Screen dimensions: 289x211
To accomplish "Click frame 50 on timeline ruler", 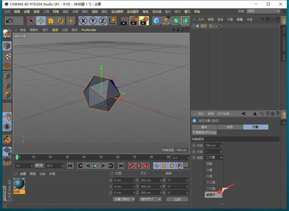I will pyautogui.click(x=101, y=157).
